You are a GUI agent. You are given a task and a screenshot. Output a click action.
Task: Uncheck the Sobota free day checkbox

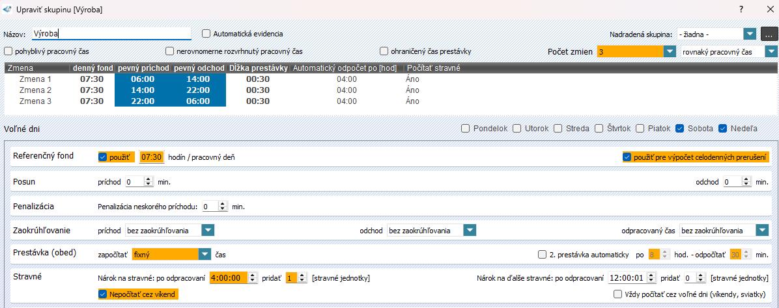680,129
